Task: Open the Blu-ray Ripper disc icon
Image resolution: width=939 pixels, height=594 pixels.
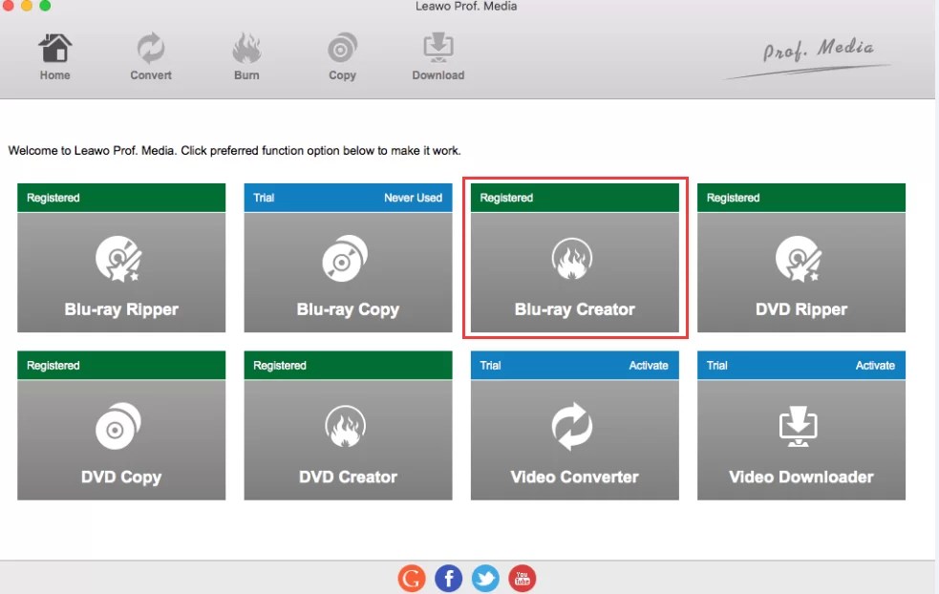Action: [x=120, y=255]
